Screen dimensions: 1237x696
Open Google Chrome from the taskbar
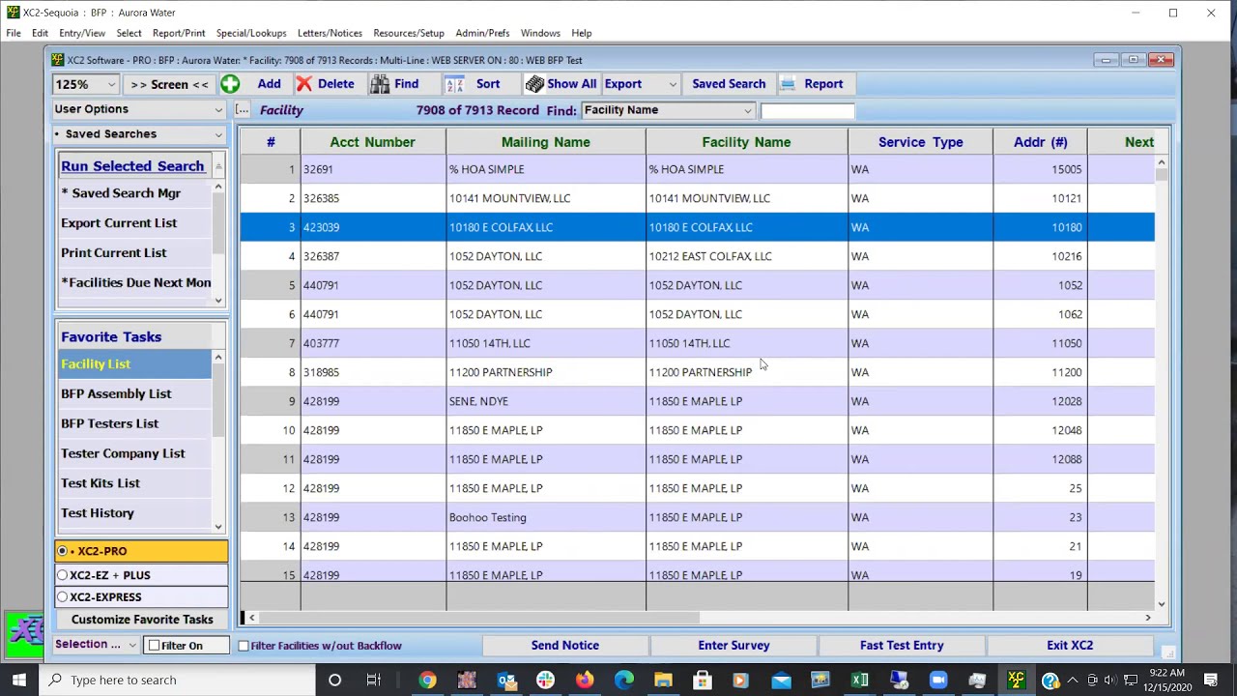(427, 680)
